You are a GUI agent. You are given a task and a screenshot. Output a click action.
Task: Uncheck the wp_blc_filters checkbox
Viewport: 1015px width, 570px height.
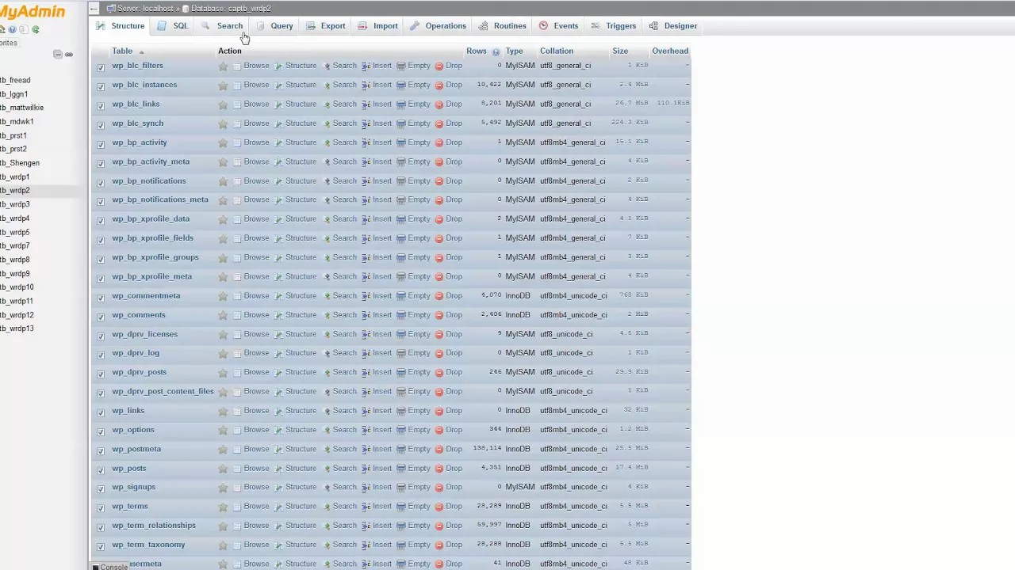pos(101,67)
